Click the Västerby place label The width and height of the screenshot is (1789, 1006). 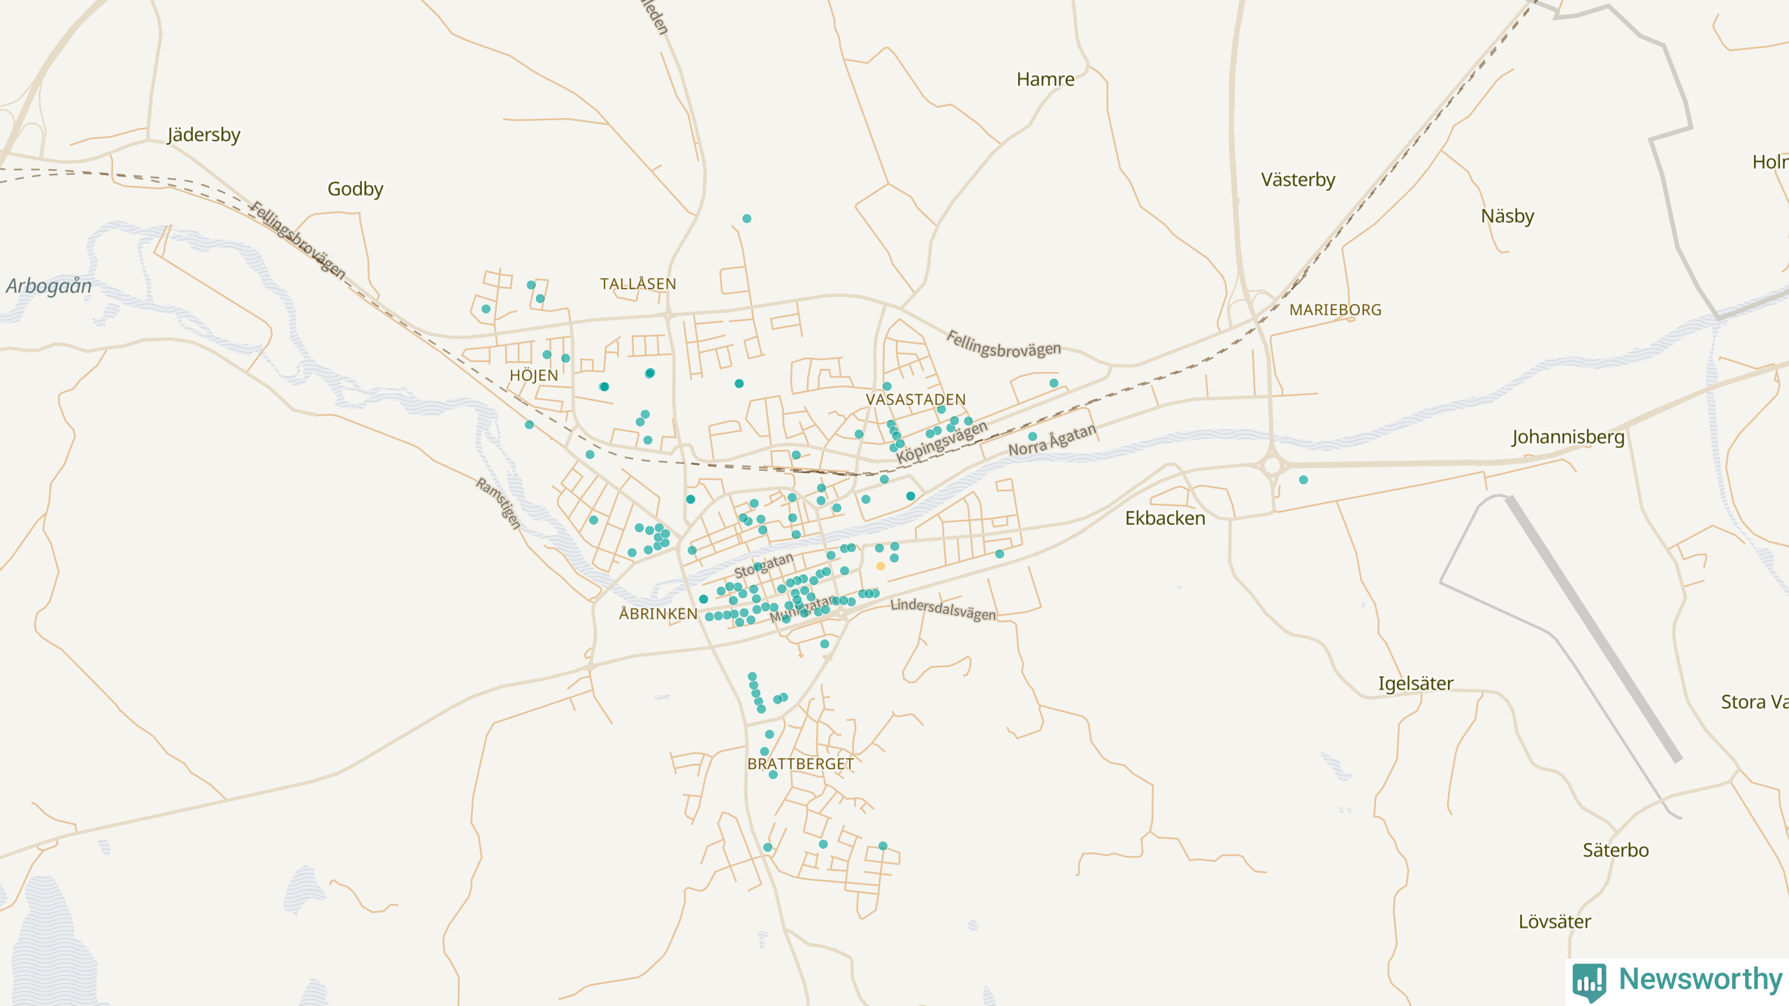1298,180
